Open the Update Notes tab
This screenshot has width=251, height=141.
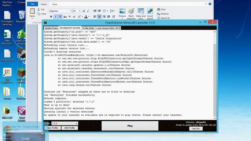[51, 28]
